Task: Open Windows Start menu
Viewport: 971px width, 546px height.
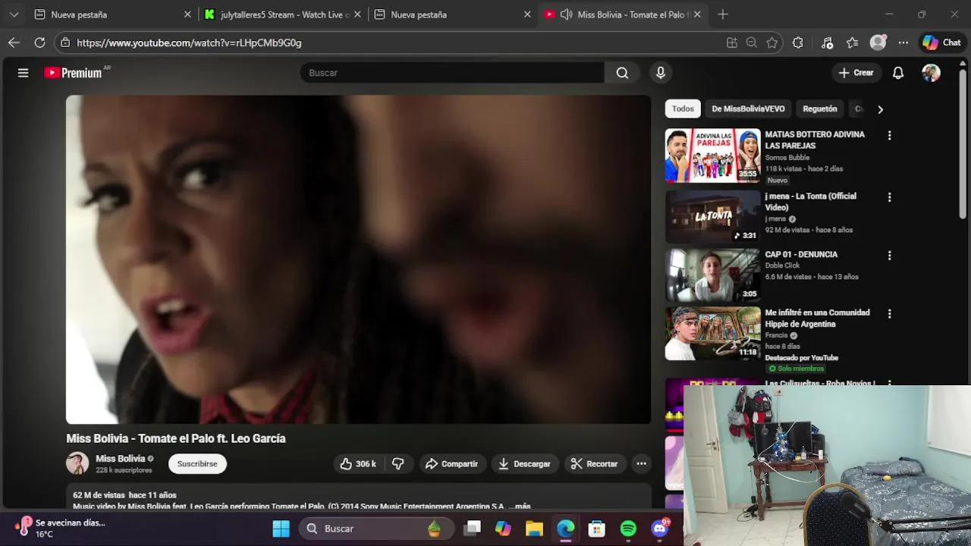Action: point(281,529)
